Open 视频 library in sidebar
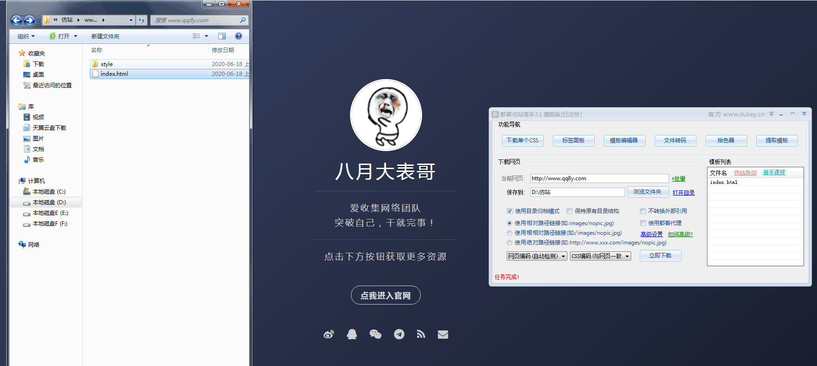Image resolution: width=817 pixels, height=366 pixels. [x=38, y=117]
